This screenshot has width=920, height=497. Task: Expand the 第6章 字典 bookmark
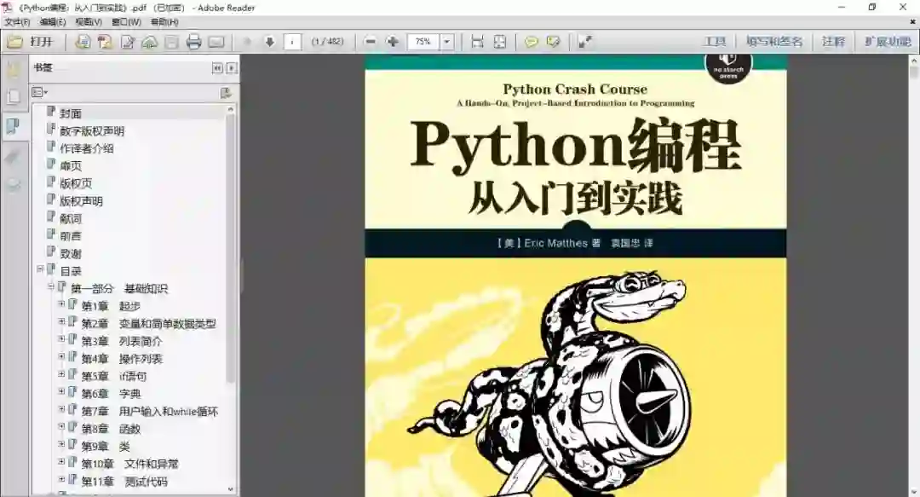pos(61,392)
